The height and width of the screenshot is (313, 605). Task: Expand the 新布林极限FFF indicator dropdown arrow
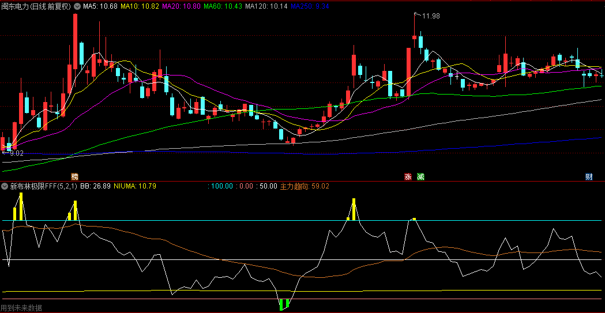point(5,186)
